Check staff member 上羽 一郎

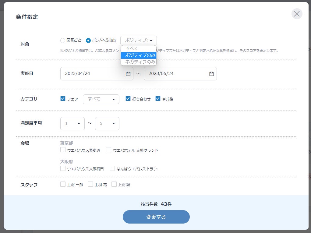(x=63, y=184)
